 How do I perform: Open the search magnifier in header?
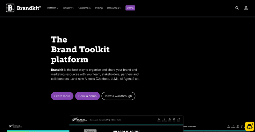[x=237, y=8]
